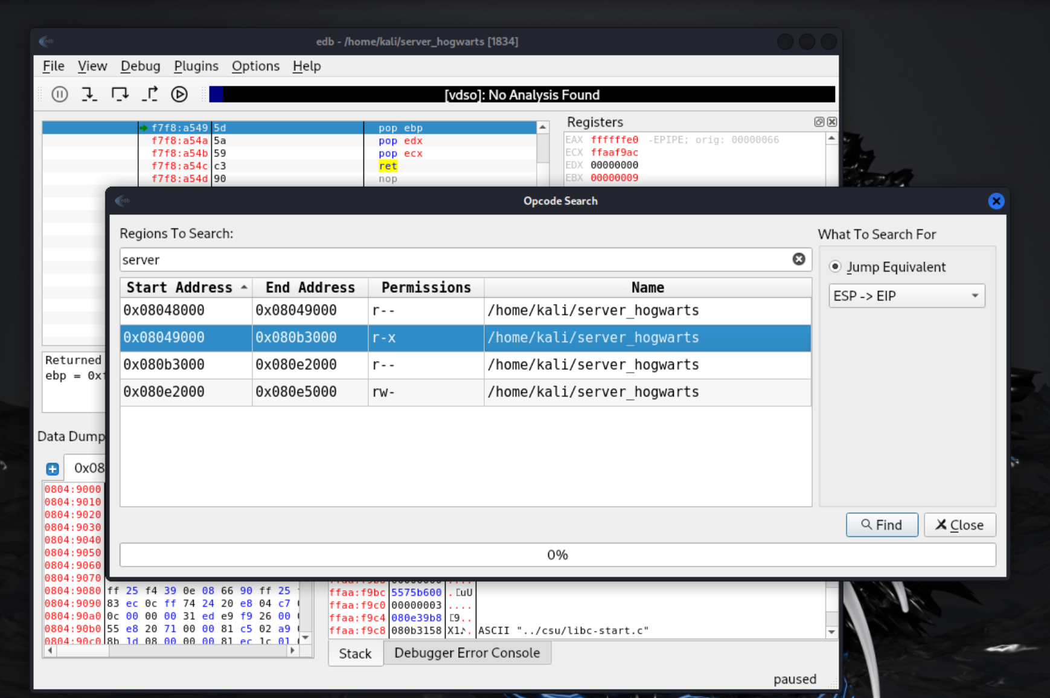The image size is (1050, 698).
Task: Click end address 0x080e5000 cell
Action: point(310,392)
